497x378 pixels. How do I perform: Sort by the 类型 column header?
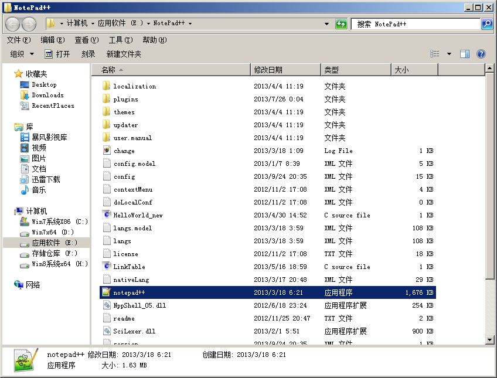pyautogui.click(x=356, y=70)
